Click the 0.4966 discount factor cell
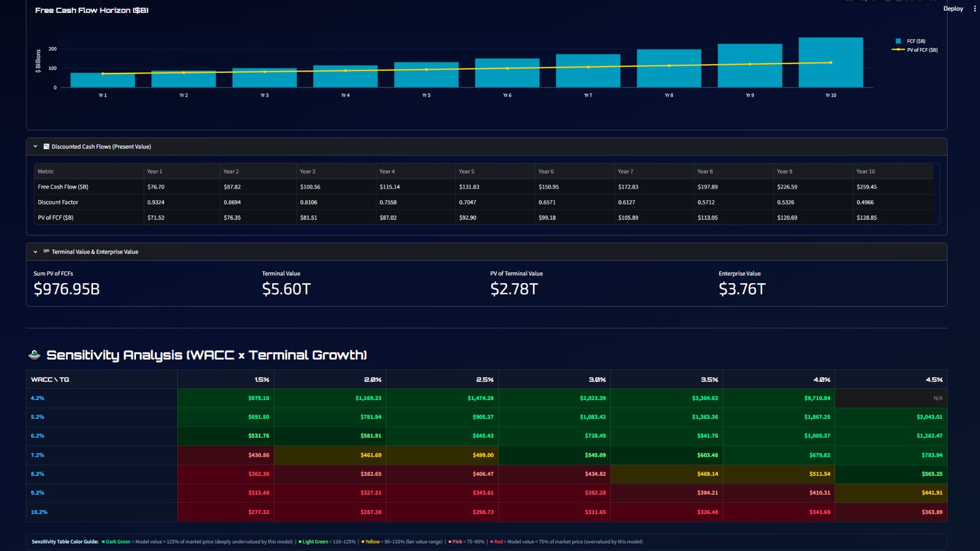 (893, 202)
